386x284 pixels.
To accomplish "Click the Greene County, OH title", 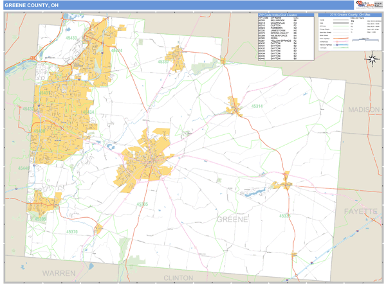I will [32, 4].
